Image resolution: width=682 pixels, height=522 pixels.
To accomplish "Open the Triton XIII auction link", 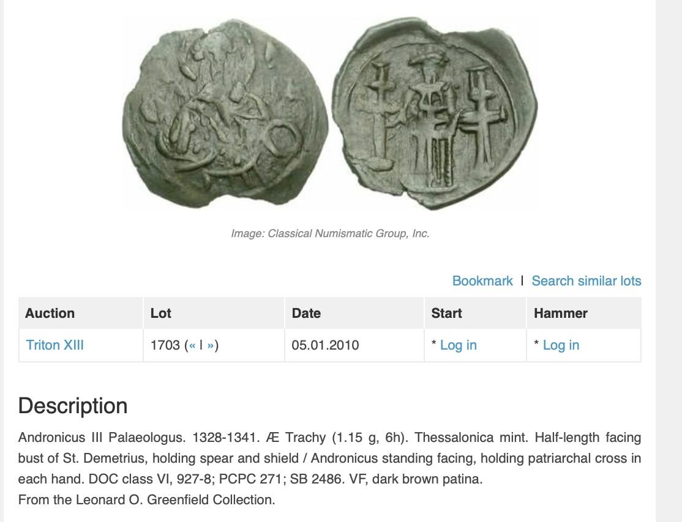I will point(55,345).
